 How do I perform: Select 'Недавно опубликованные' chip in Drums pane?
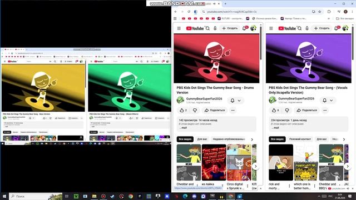click(x=229, y=139)
